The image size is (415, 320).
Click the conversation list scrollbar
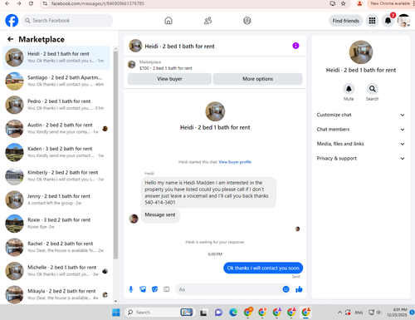(115, 155)
